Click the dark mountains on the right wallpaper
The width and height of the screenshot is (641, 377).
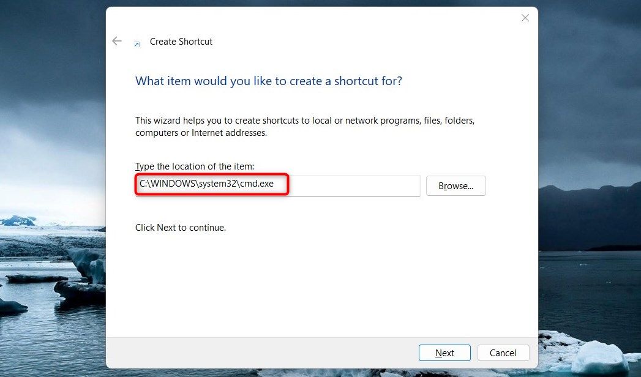pos(590,217)
